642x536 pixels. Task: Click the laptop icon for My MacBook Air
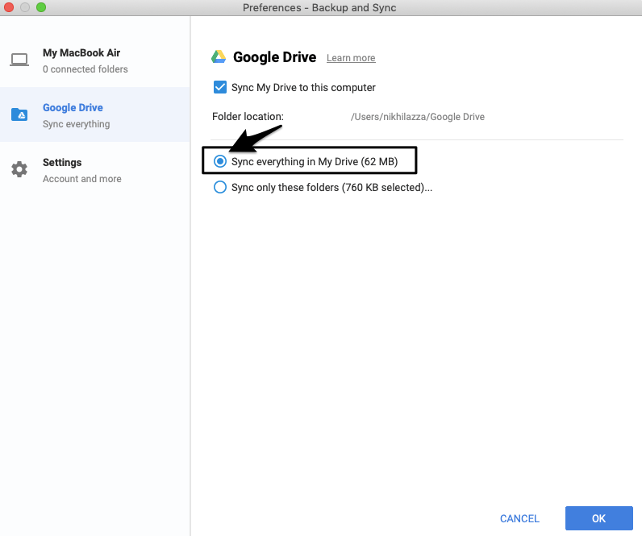click(19, 60)
